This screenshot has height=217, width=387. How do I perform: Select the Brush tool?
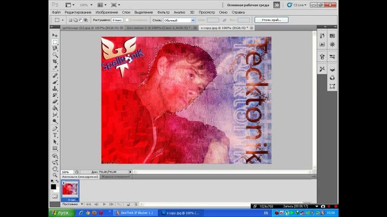pos(55,82)
